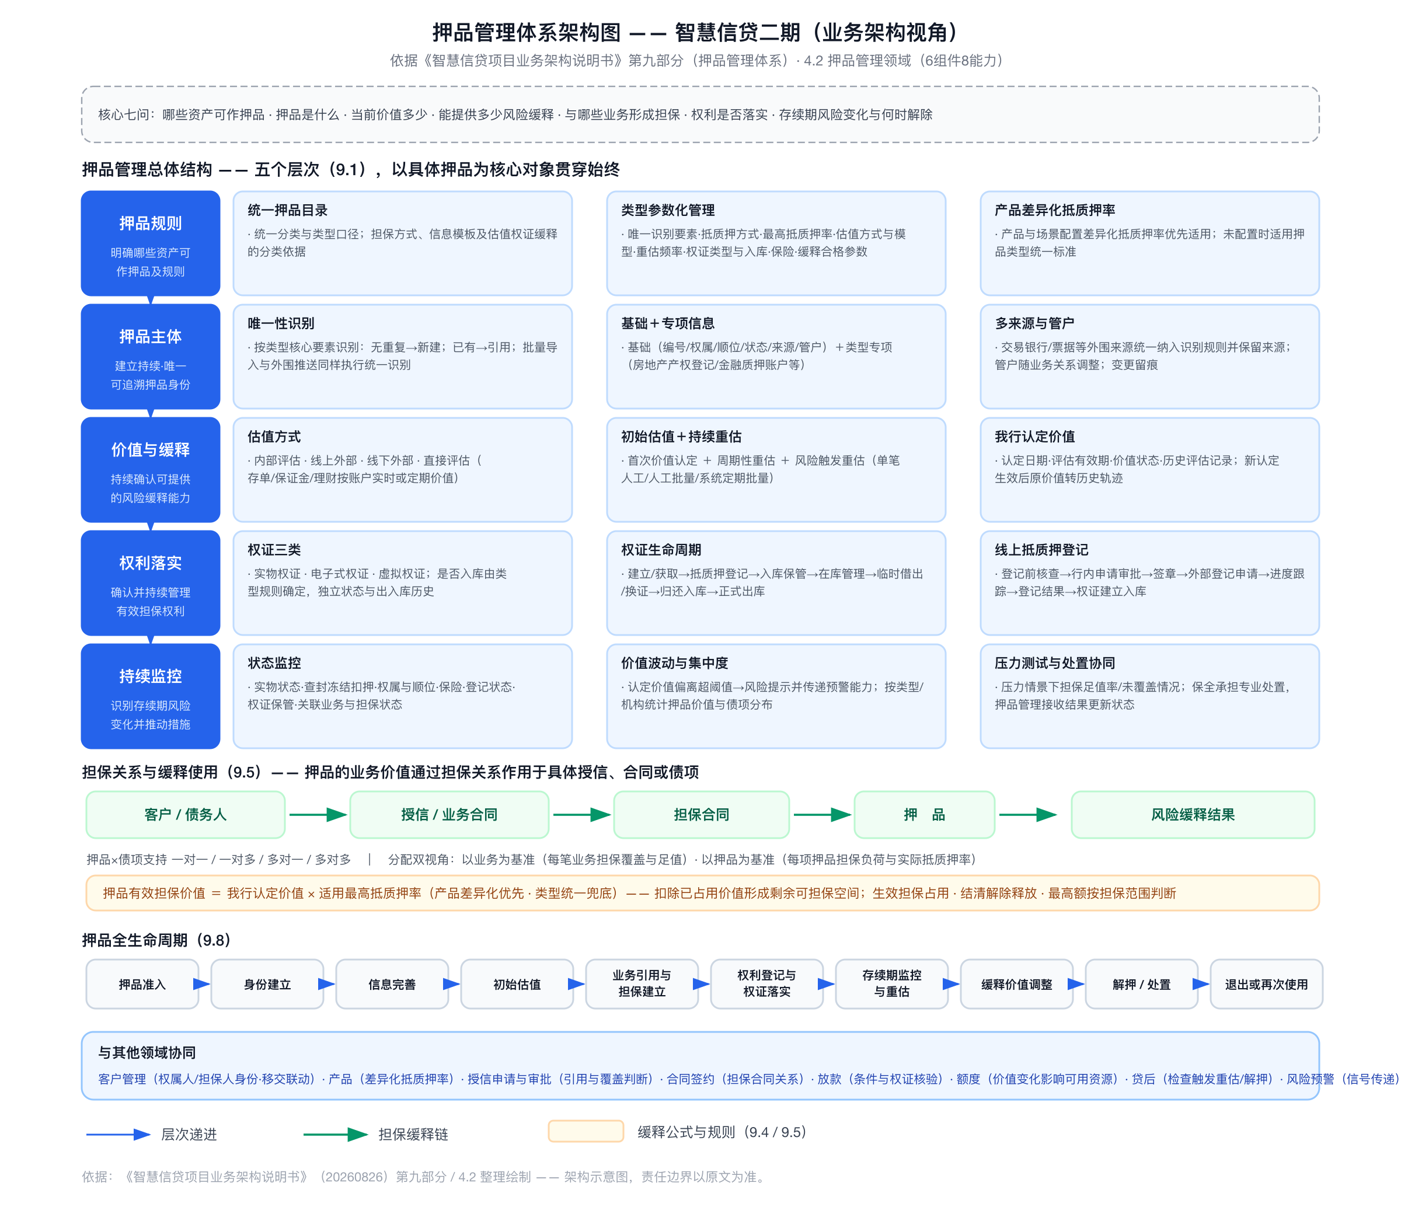Click the 唯一性识别 card
Viewport: 1401px width, 1214px height.
coord(402,357)
